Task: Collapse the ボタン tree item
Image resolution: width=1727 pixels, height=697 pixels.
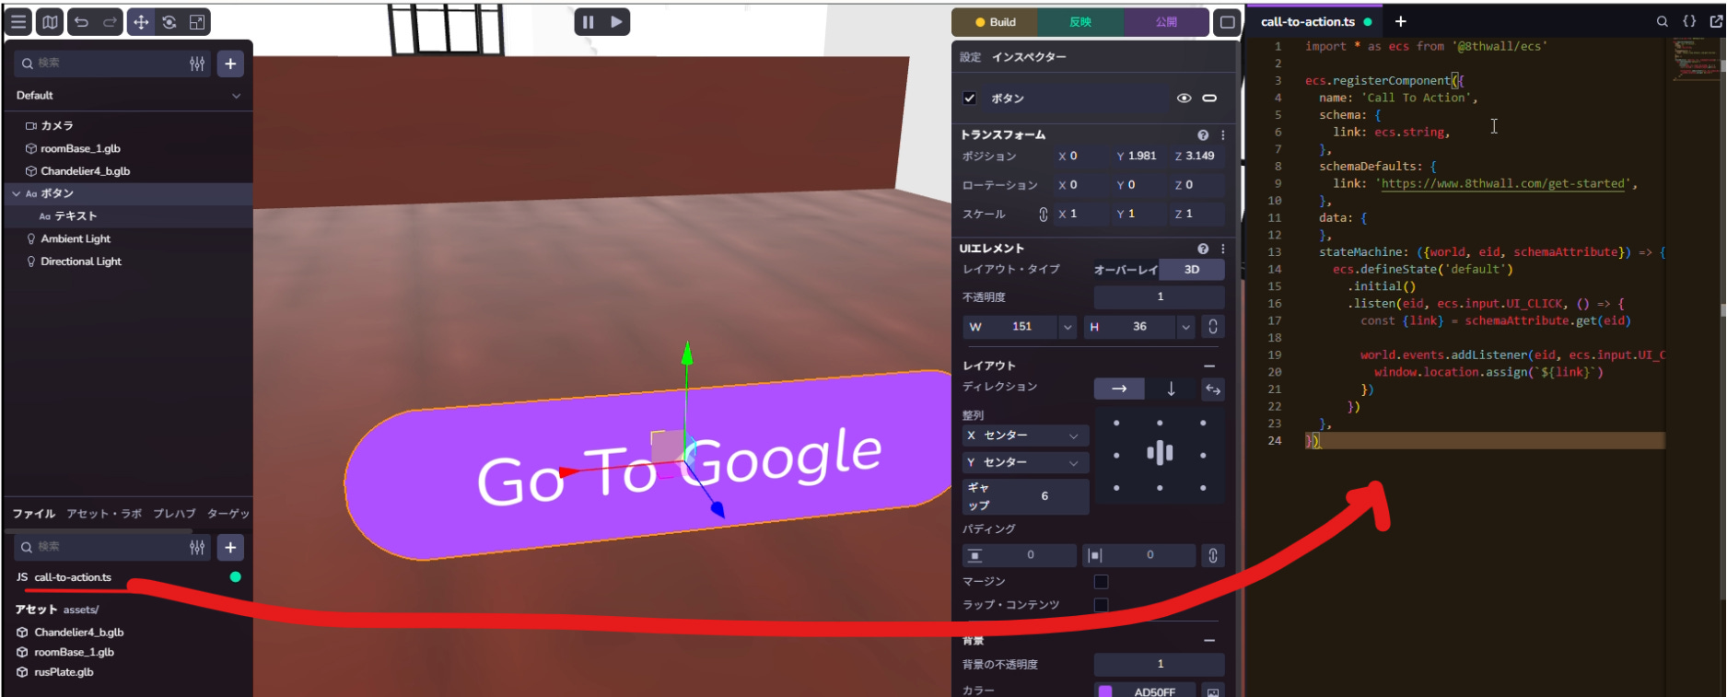Action: click(x=17, y=194)
